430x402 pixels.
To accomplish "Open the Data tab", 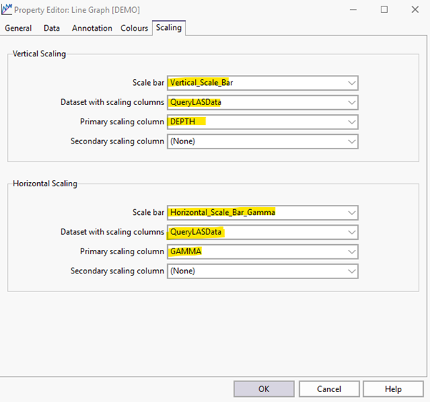I will (51, 29).
